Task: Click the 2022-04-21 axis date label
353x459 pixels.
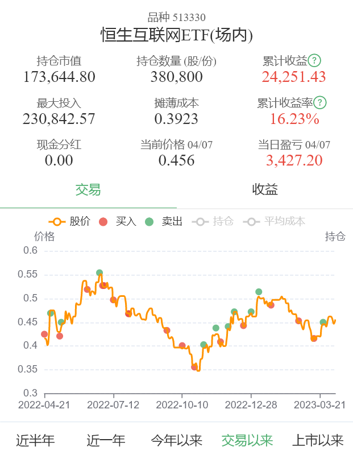Action: click(44, 405)
